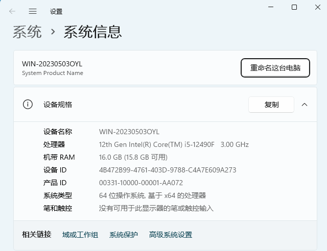This screenshot has height=251, width=327.
Task: Click 重命名这台电脑 button
Action: 275,68
